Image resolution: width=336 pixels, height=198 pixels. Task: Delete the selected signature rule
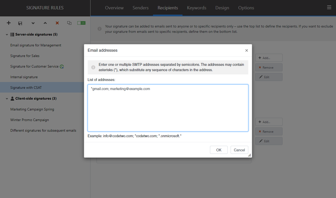pyautogui.click(x=57, y=23)
